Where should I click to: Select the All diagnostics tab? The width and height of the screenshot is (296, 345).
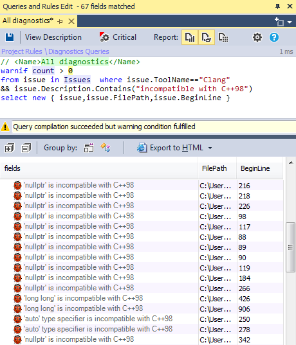28,21
